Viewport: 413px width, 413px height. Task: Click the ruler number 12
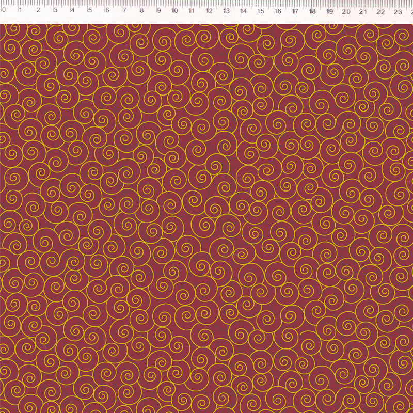[x=209, y=11]
